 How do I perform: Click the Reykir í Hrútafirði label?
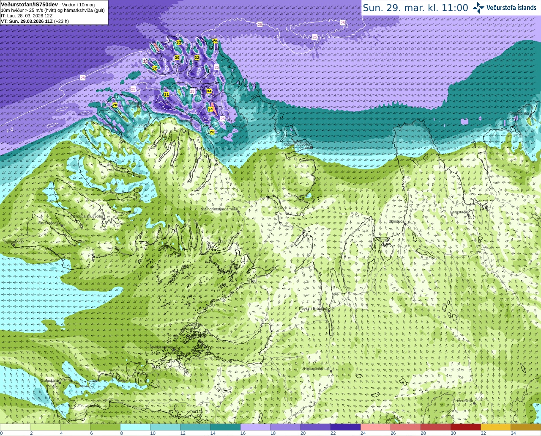point(314,309)
